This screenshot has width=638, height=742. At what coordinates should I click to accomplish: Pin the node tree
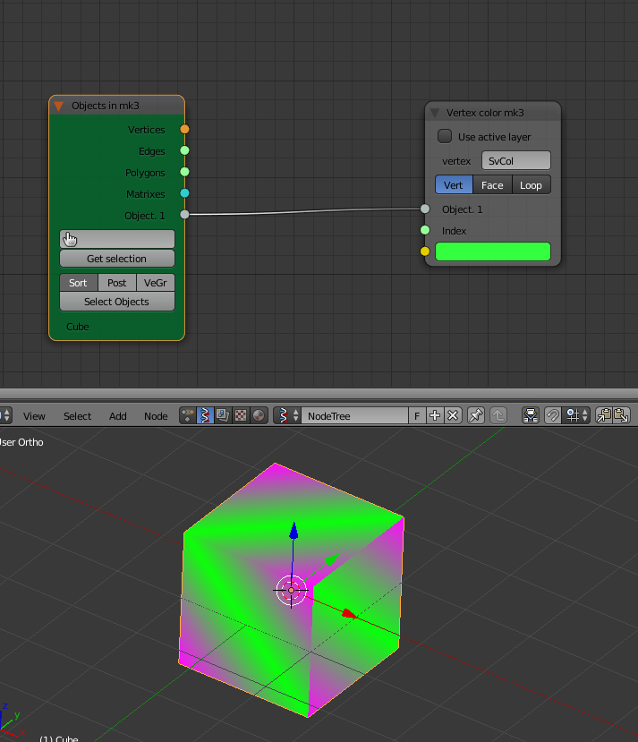pyautogui.click(x=476, y=415)
